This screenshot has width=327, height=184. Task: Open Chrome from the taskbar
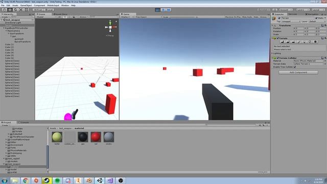26,180
